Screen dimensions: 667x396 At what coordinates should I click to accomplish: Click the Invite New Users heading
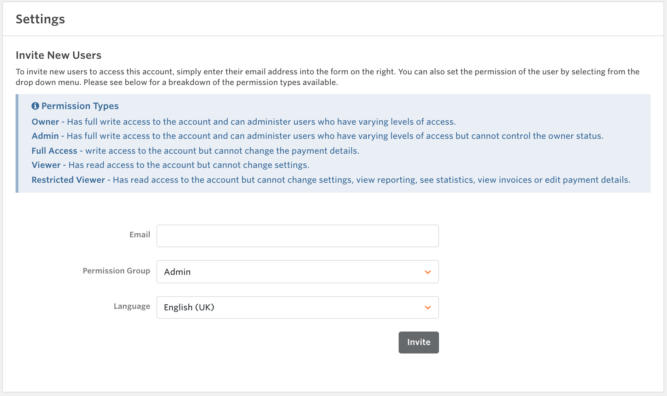point(58,55)
